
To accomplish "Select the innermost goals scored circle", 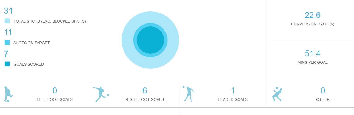I will [x=150, y=40].
